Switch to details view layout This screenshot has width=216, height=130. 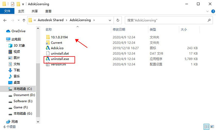[207, 127]
